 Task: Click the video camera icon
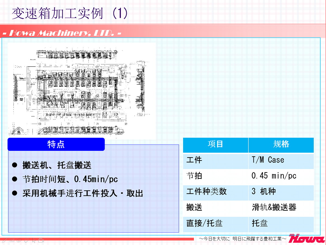[x=41, y=240]
